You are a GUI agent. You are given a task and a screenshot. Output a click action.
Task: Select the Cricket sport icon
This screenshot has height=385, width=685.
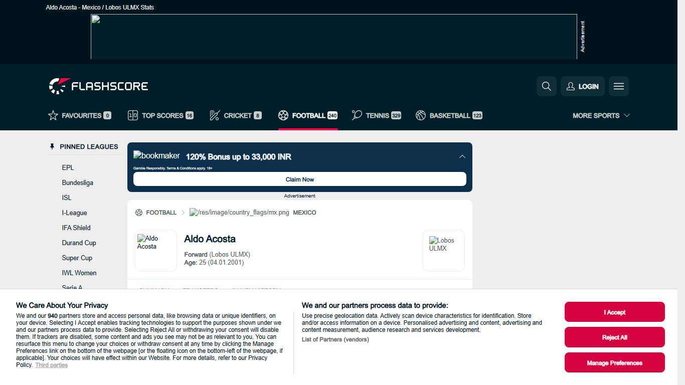tap(214, 115)
